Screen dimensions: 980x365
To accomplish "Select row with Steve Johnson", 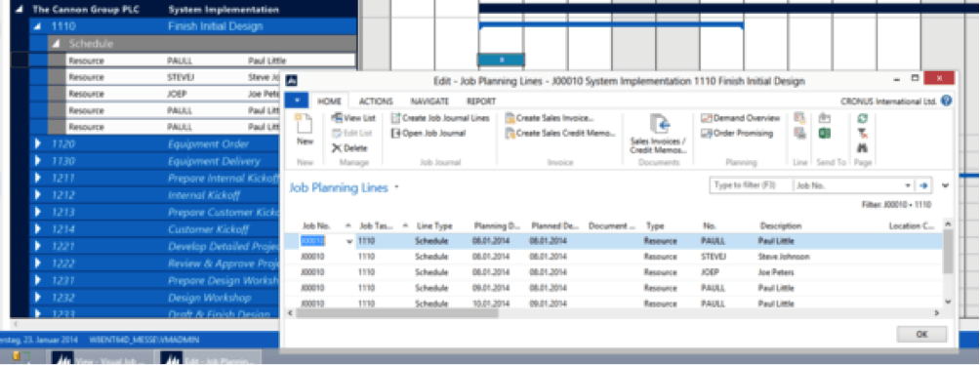I will pos(613,257).
